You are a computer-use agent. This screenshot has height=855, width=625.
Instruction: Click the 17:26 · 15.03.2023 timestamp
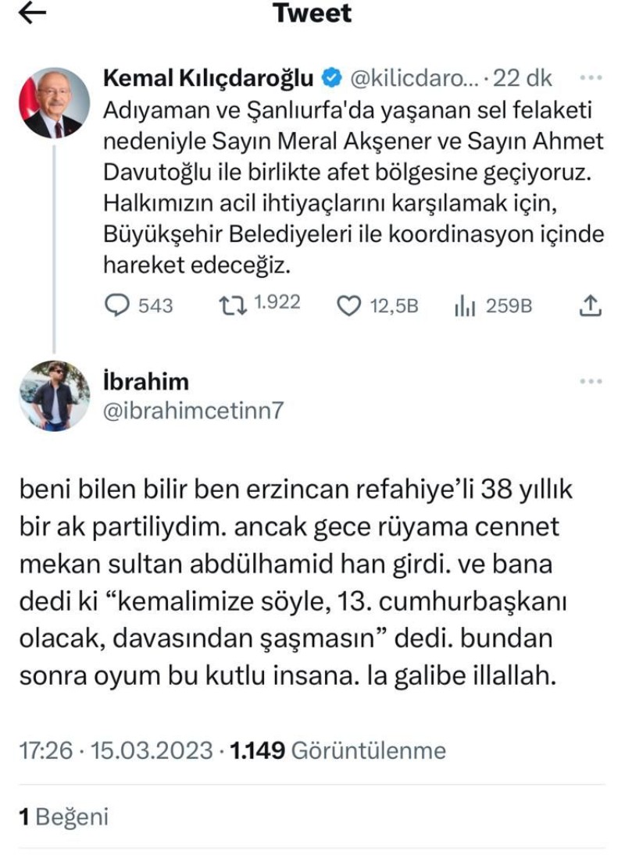click(116, 750)
